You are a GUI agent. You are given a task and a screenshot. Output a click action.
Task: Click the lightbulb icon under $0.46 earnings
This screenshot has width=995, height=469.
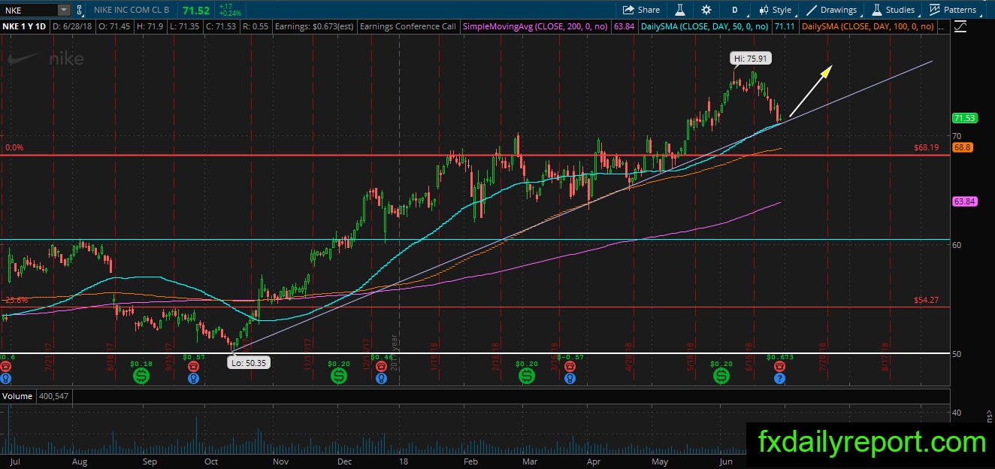(381, 379)
